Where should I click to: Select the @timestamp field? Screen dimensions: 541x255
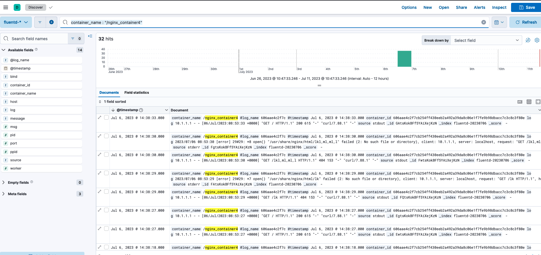pyautogui.click(x=42, y=68)
